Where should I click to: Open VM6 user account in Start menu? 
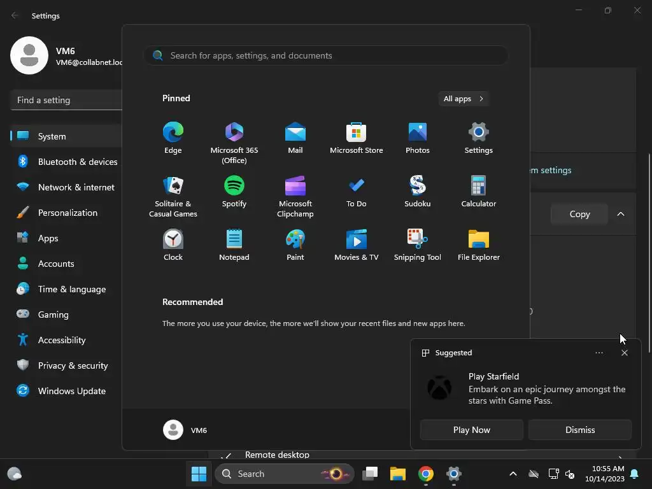(x=185, y=430)
